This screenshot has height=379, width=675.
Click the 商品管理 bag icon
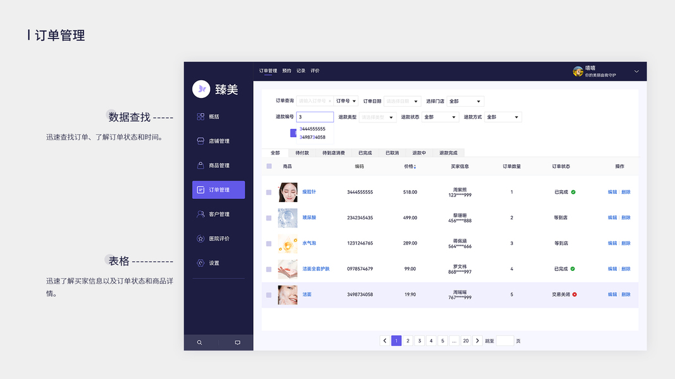(201, 165)
